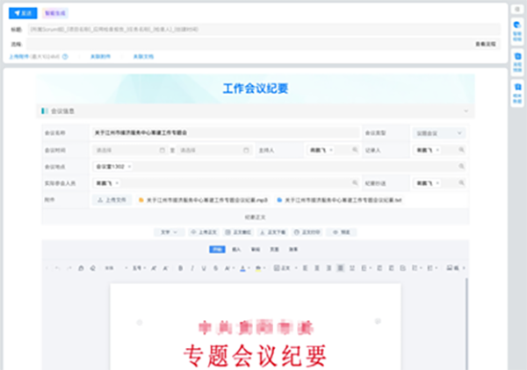
Task: Click the font color icon with blue underline
Action: click(242, 268)
